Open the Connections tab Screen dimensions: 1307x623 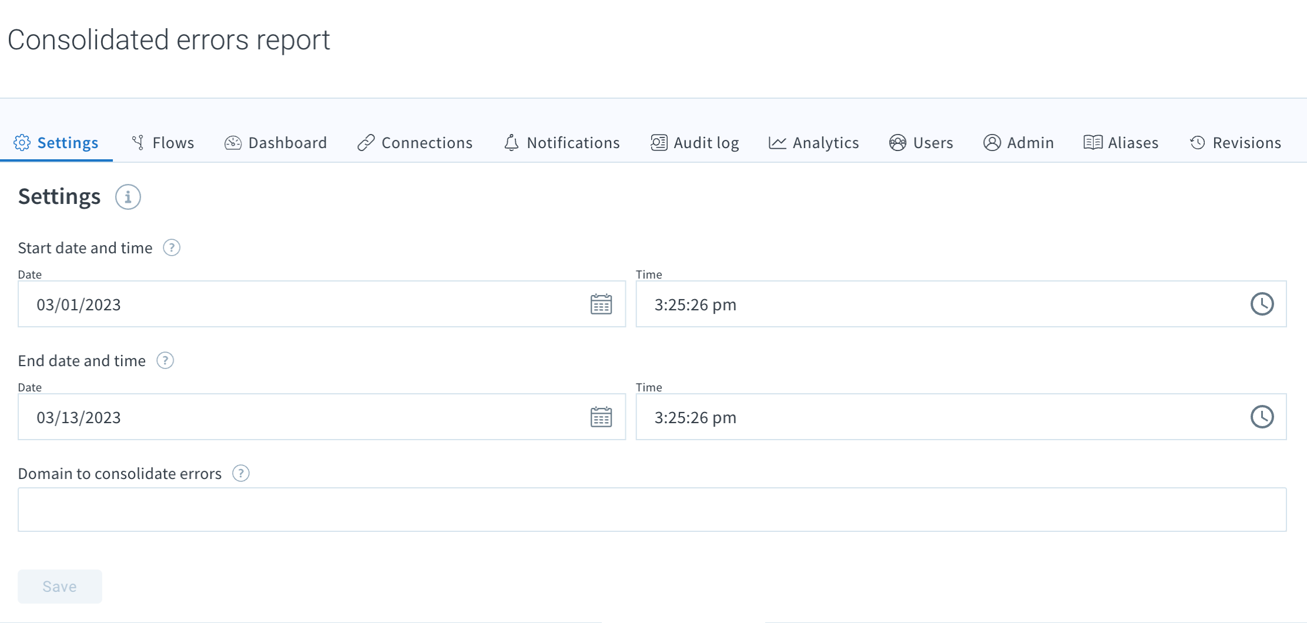pos(426,142)
